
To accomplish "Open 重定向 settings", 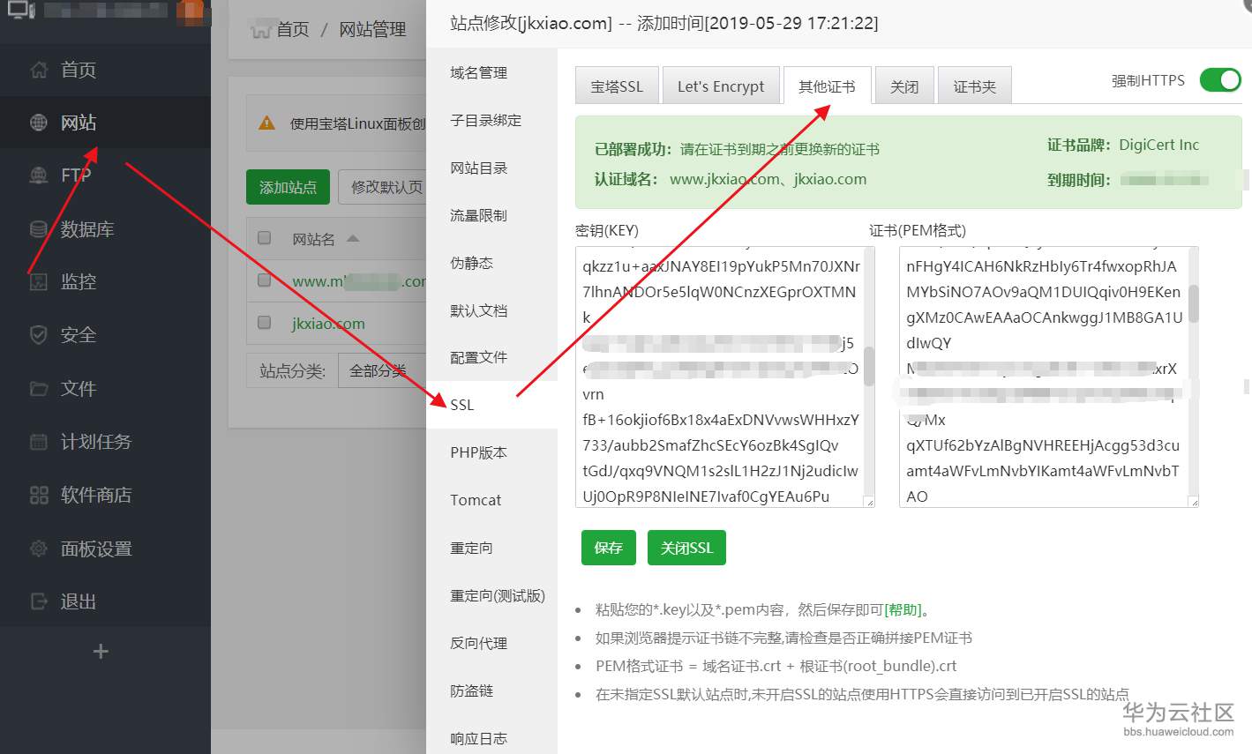I will (x=472, y=549).
